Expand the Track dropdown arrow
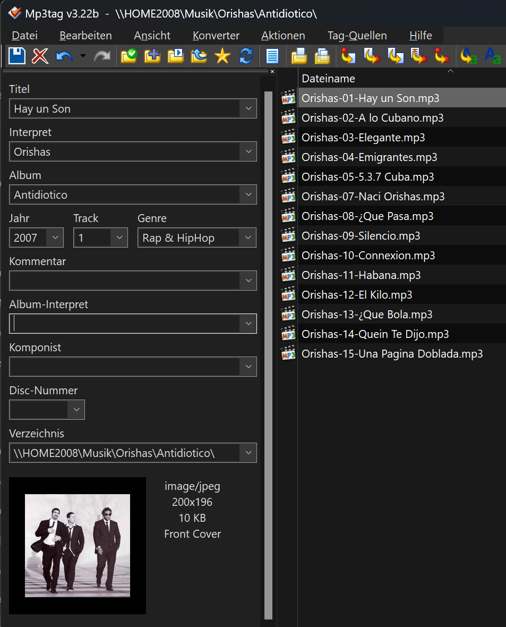 (119, 238)
